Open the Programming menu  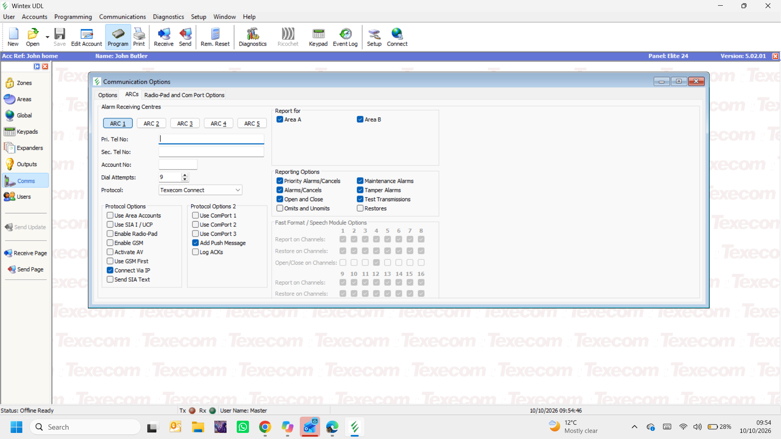pos(73,17)
